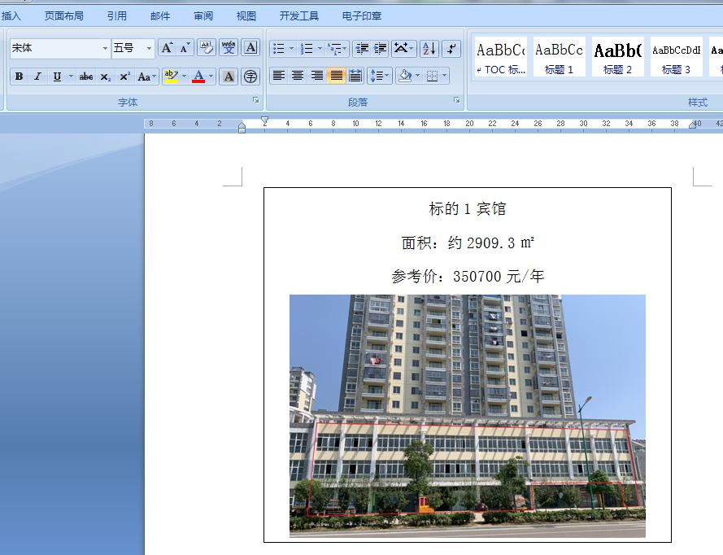Toggle subscript formatting
Image resolution: width=723 pixels, height=555 pixels.
coord(105,76)
